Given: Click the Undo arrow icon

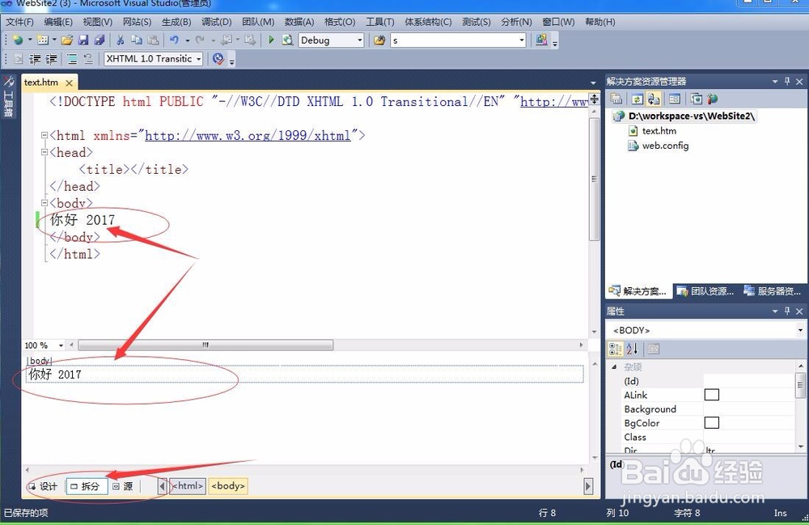Looking at the screenshot, I should coord(175,40).
